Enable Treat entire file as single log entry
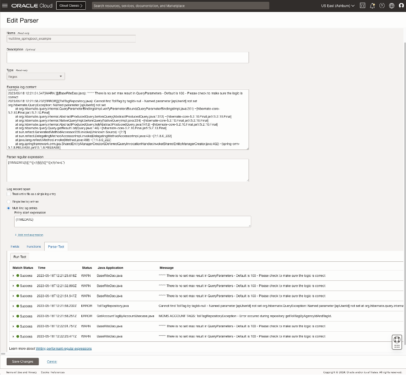 (8, 194)
